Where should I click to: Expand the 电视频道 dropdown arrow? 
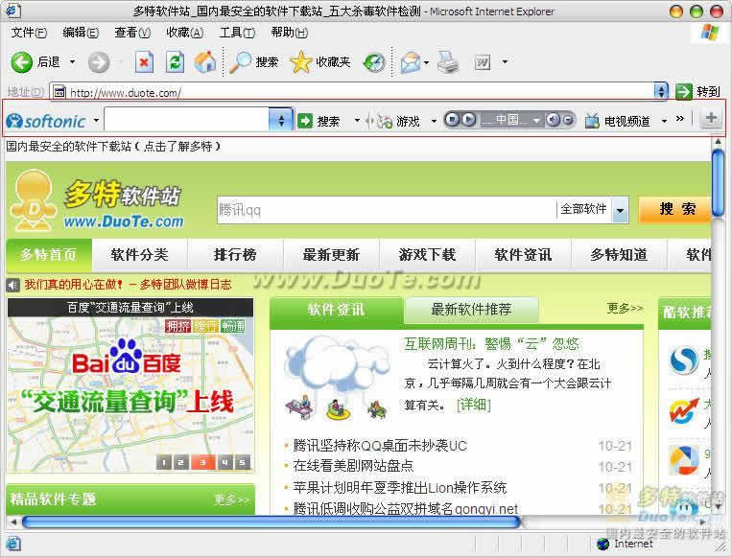(x=664, y=122)
